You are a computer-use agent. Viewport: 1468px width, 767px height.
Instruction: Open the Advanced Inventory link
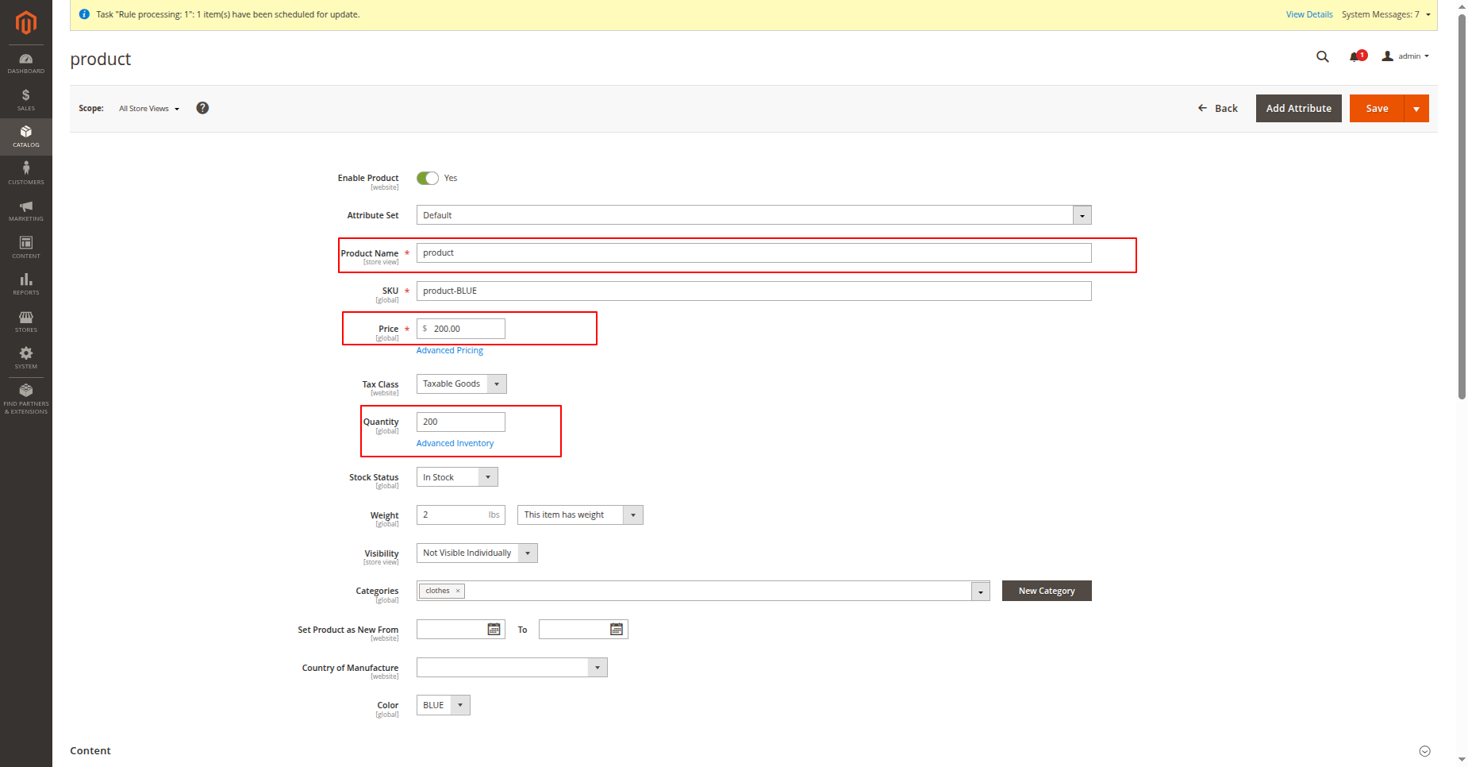(455, 443)
